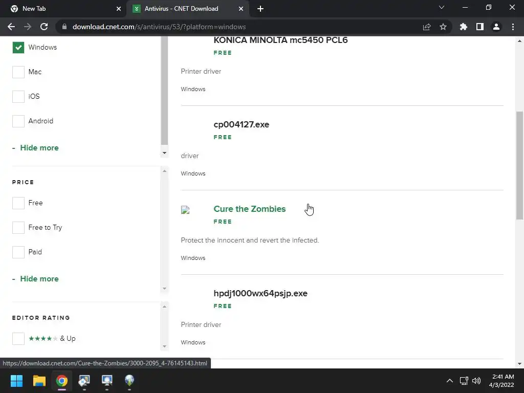Viewport: 524px width, 393px height.
Task: Select the Free price filter
Action: pyautogui.click(x=18, y=203)
